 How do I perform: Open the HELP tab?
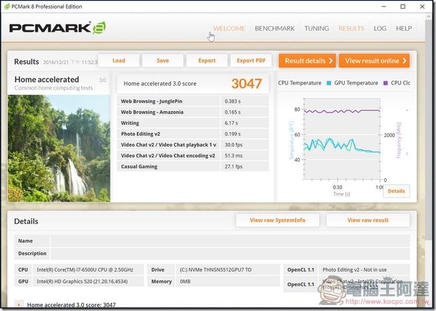point(404,29)
